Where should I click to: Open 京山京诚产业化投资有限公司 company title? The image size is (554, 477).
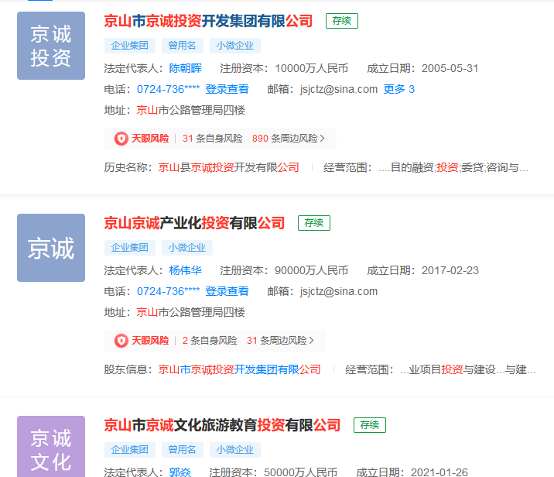coord(194,223)
